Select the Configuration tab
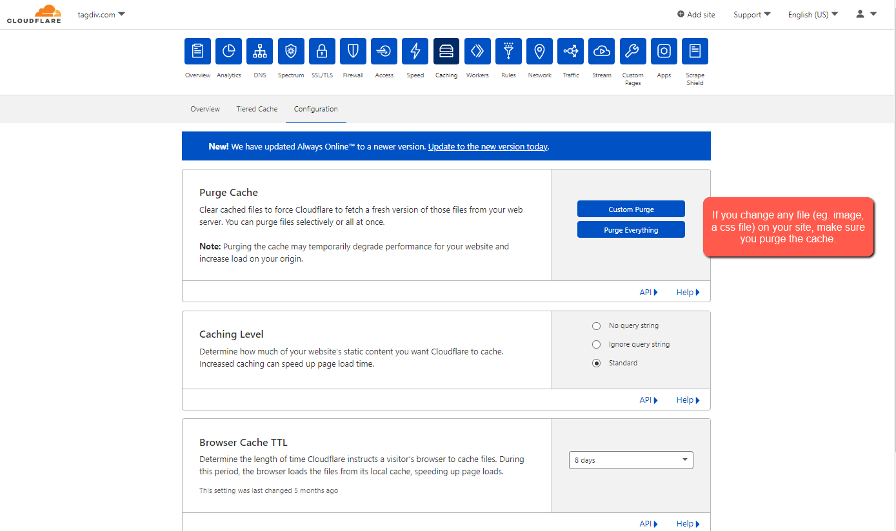This screenshot has height=531, width=896. (316, 109)
